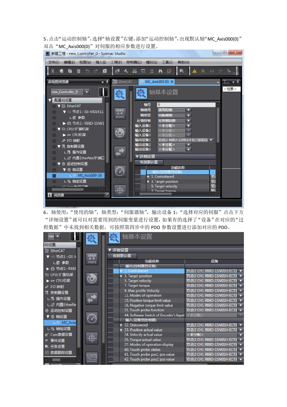287x407 pixels.
Task: Expand the CPU机架 node in step 5 tree
Action: tap(64, 135)
